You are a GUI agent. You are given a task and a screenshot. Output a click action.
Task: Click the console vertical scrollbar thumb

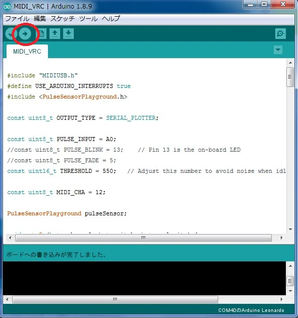pyautogui.click(x=290, y=281)
